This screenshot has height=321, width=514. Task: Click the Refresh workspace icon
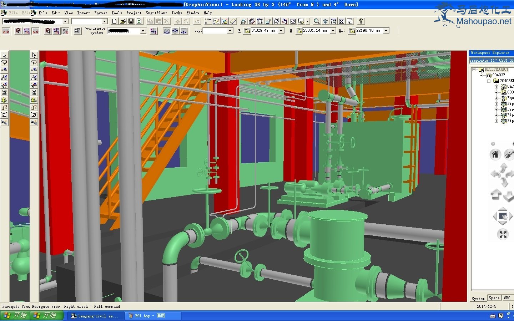click(139, 21)
